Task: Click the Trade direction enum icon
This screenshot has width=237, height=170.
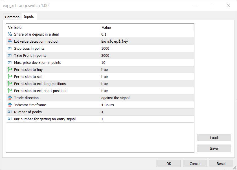Action: (10, 98)
